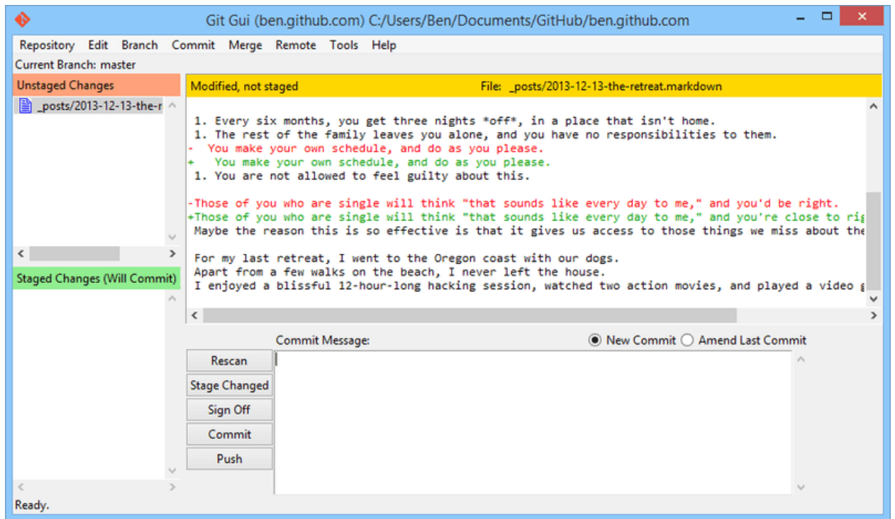Click the document icon beside the unstaged _posts file
895x519 pixels.
26,106
